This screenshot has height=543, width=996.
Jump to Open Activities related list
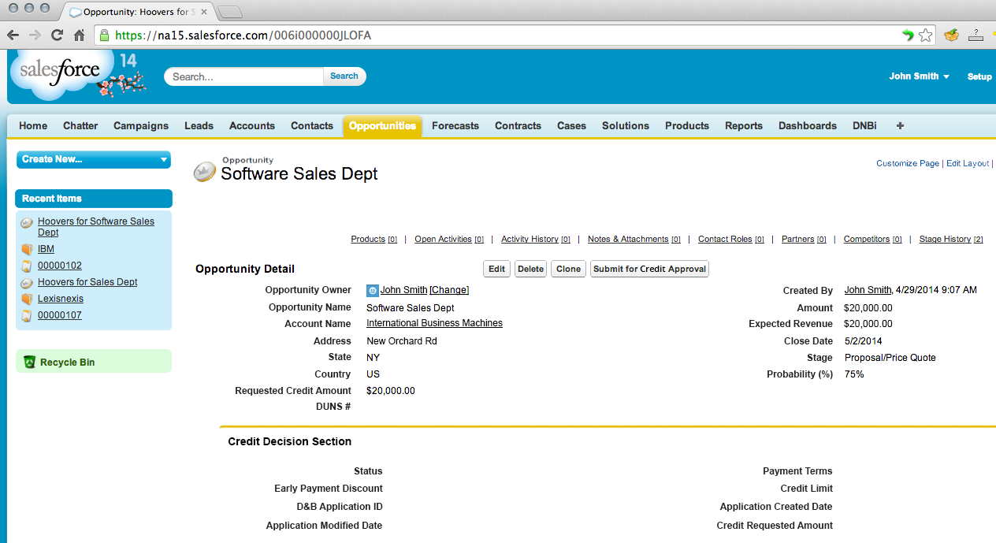click(449, 240)
